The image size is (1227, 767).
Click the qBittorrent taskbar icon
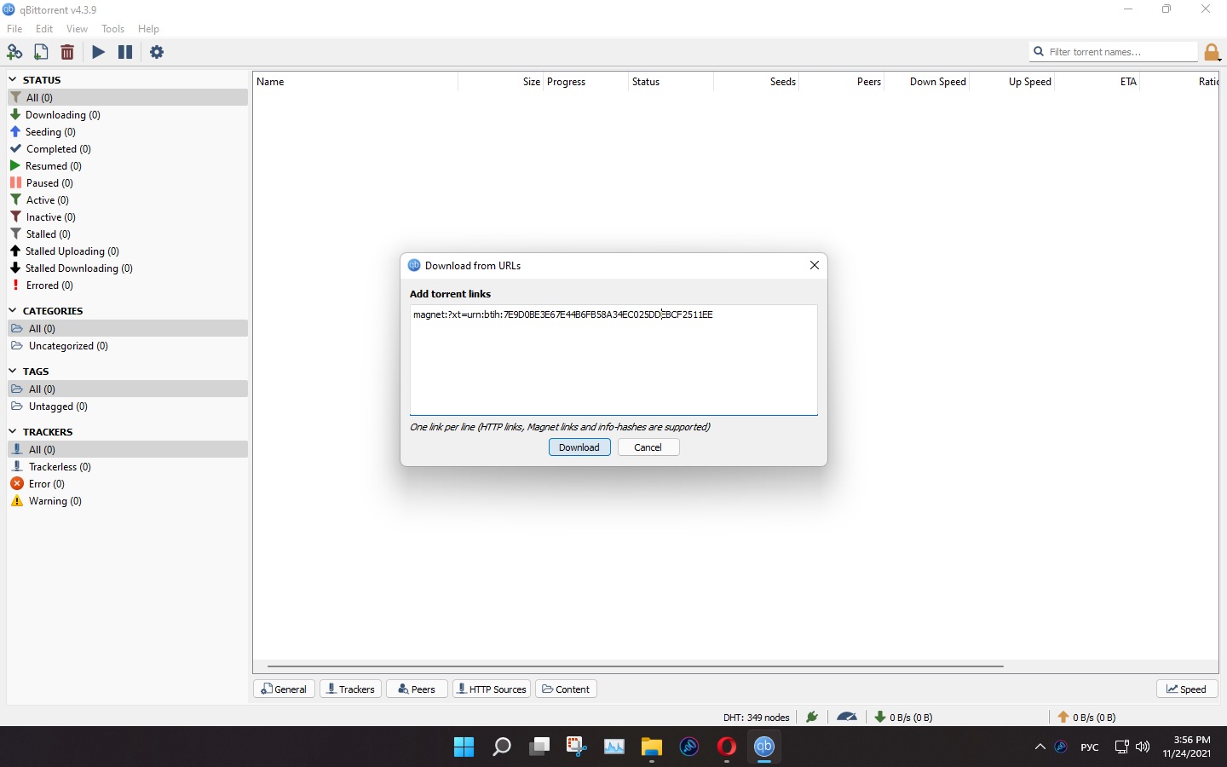coord(764,747)
